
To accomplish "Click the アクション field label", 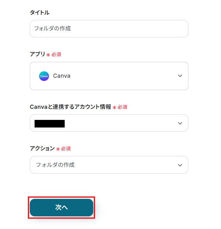I will pyautogui.click(x=42, y=148).
